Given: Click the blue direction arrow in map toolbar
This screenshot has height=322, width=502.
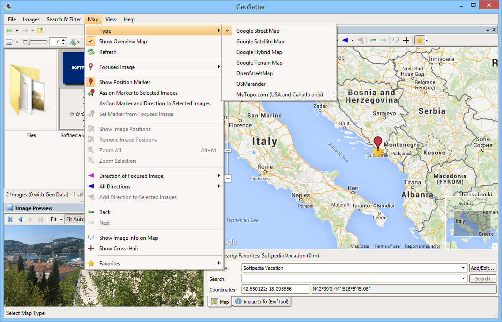Looking at the screenshot, I should pos(345,40).
